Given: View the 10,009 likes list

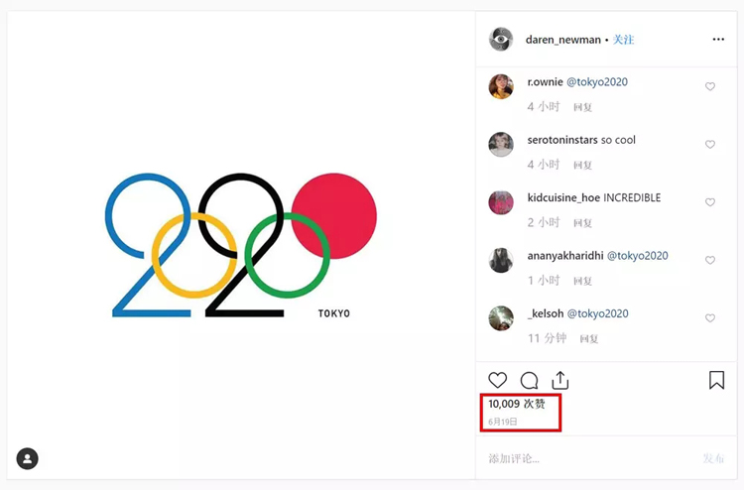Looking at the screenshot, I should [x=517, y=404].
